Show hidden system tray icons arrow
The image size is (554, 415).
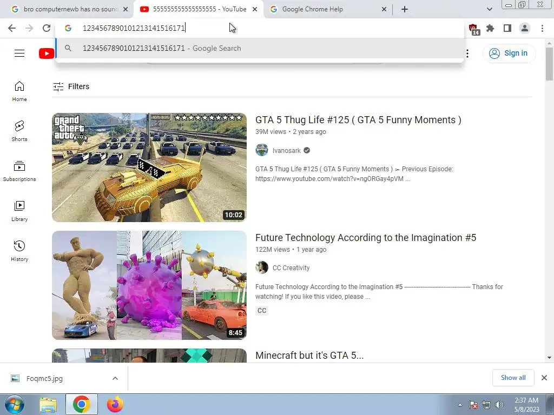(x=460, y=405)
